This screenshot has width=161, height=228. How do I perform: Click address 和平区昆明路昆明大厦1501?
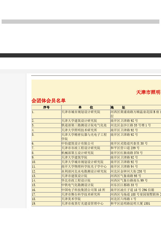coord(130,204)
